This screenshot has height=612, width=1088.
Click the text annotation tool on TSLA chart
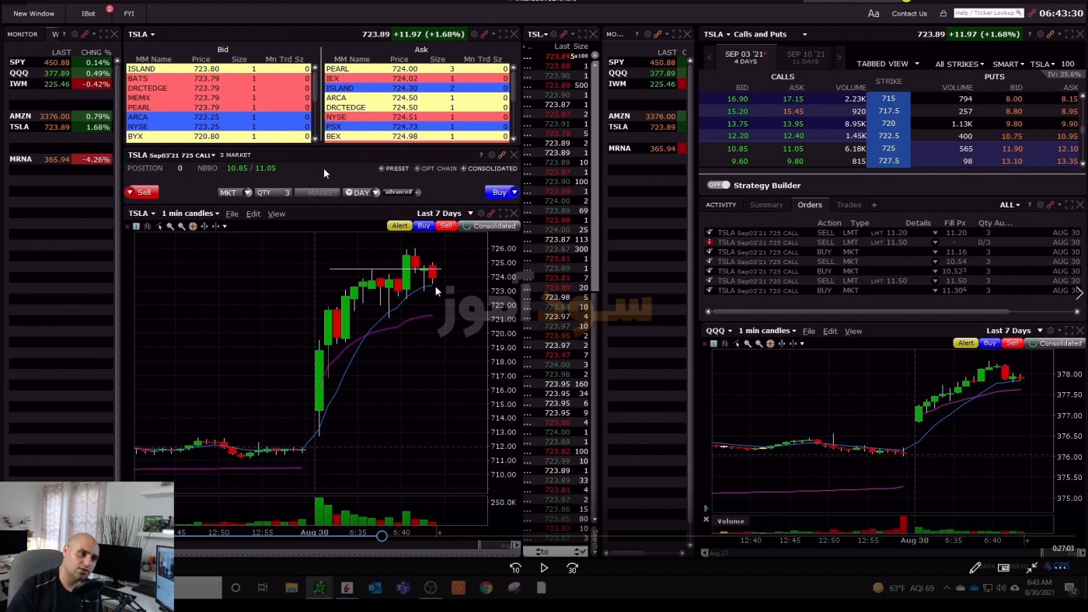[x=136, y=226]
